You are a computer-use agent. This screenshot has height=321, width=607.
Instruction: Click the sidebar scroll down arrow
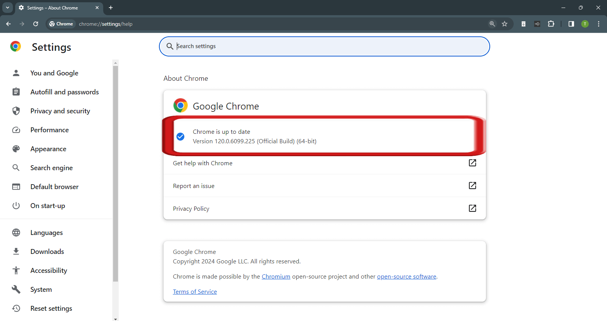point(116,319)
